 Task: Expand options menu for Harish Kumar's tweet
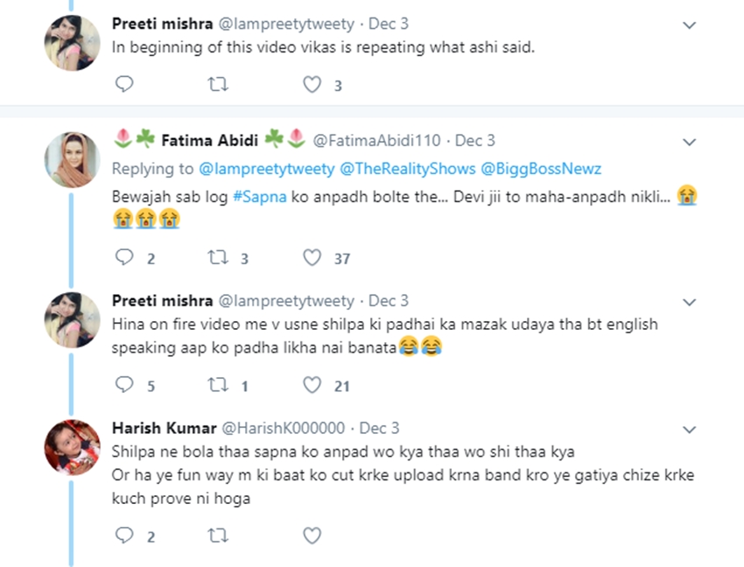(690, 430)
